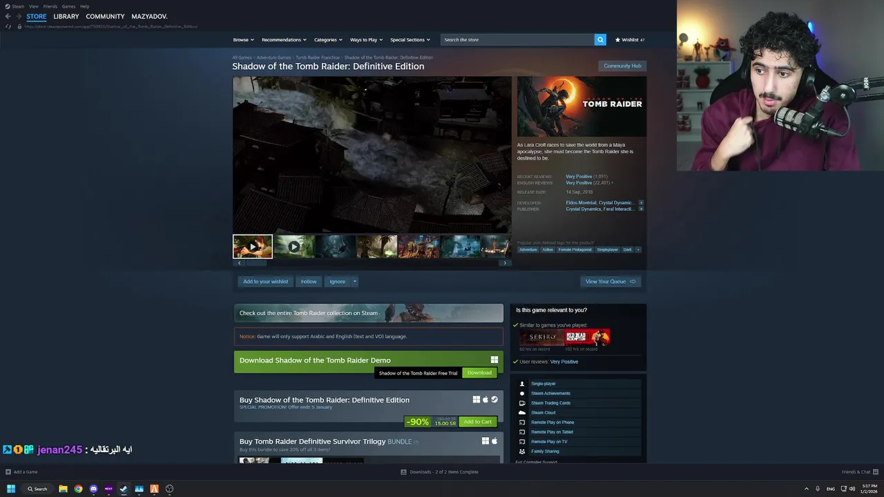Click the Remote Play on Tablet icon
This screenshot has width=884, height=497.
click(x=522, y=432)
